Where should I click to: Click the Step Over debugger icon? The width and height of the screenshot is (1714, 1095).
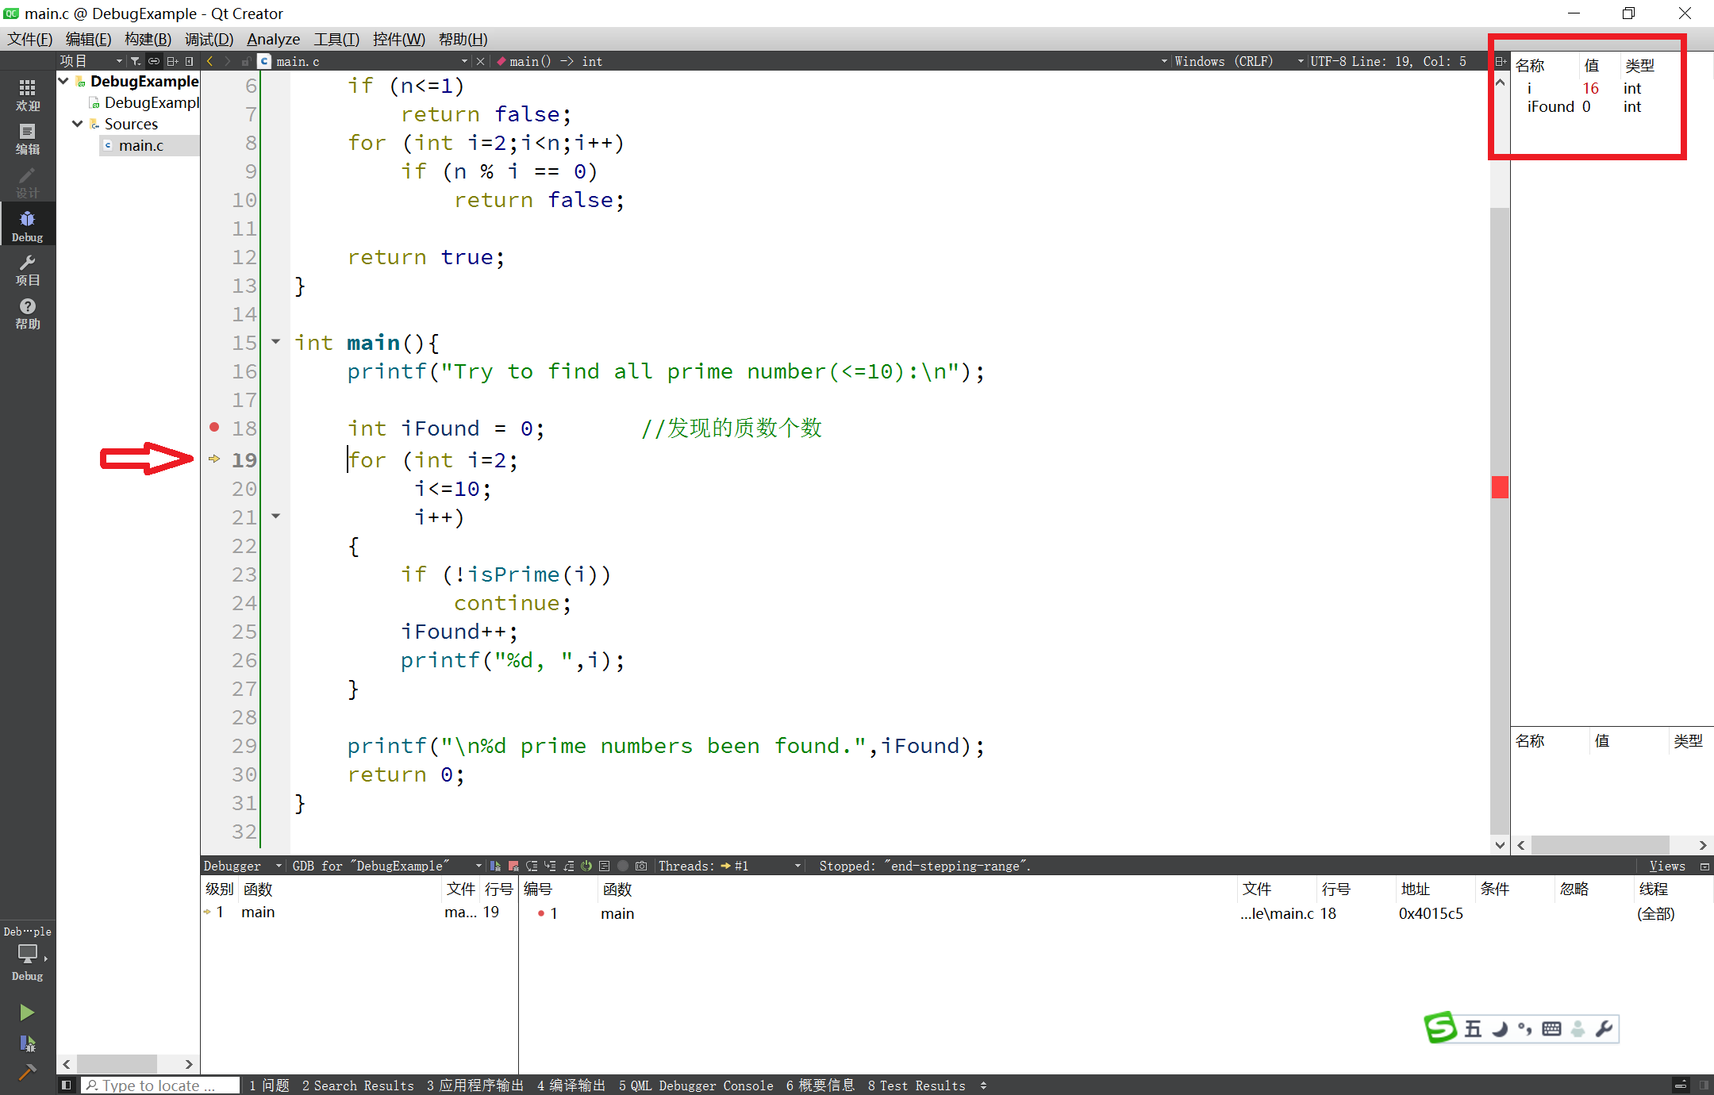click(x=532, y=866)
